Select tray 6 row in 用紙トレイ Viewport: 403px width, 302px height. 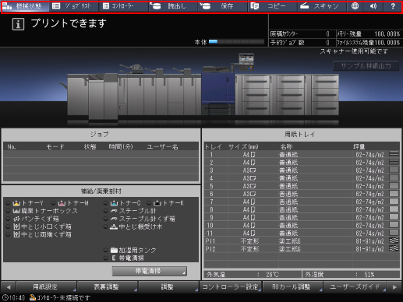tap(302, 194)
